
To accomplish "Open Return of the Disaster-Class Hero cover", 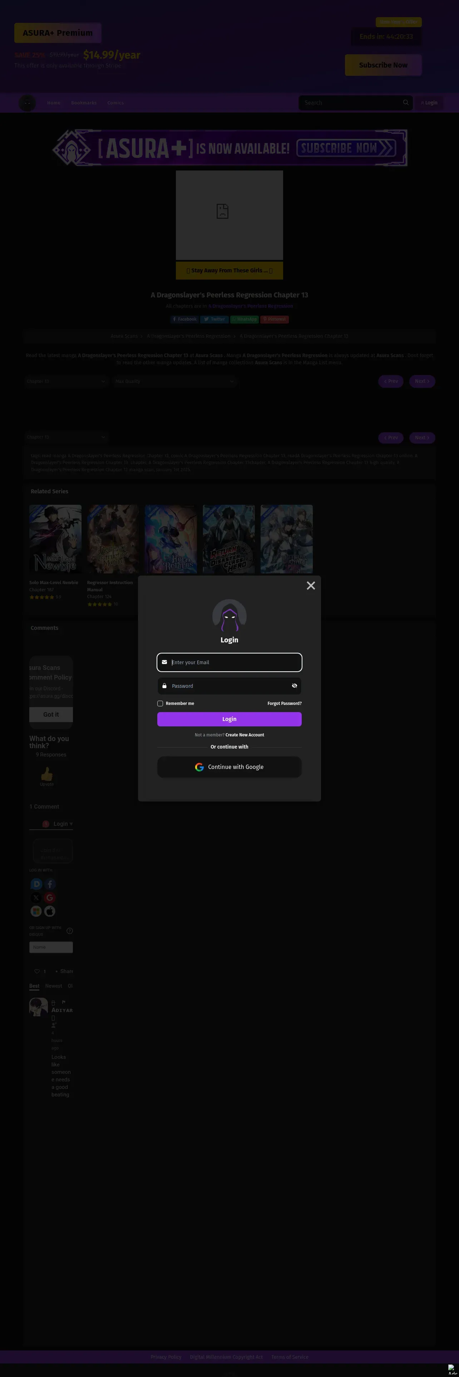I will (x=229, y=539).
